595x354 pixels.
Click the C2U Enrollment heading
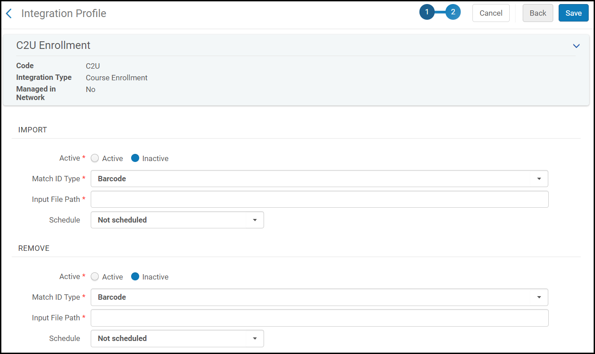pyautogui.click(x=53, y=45)
